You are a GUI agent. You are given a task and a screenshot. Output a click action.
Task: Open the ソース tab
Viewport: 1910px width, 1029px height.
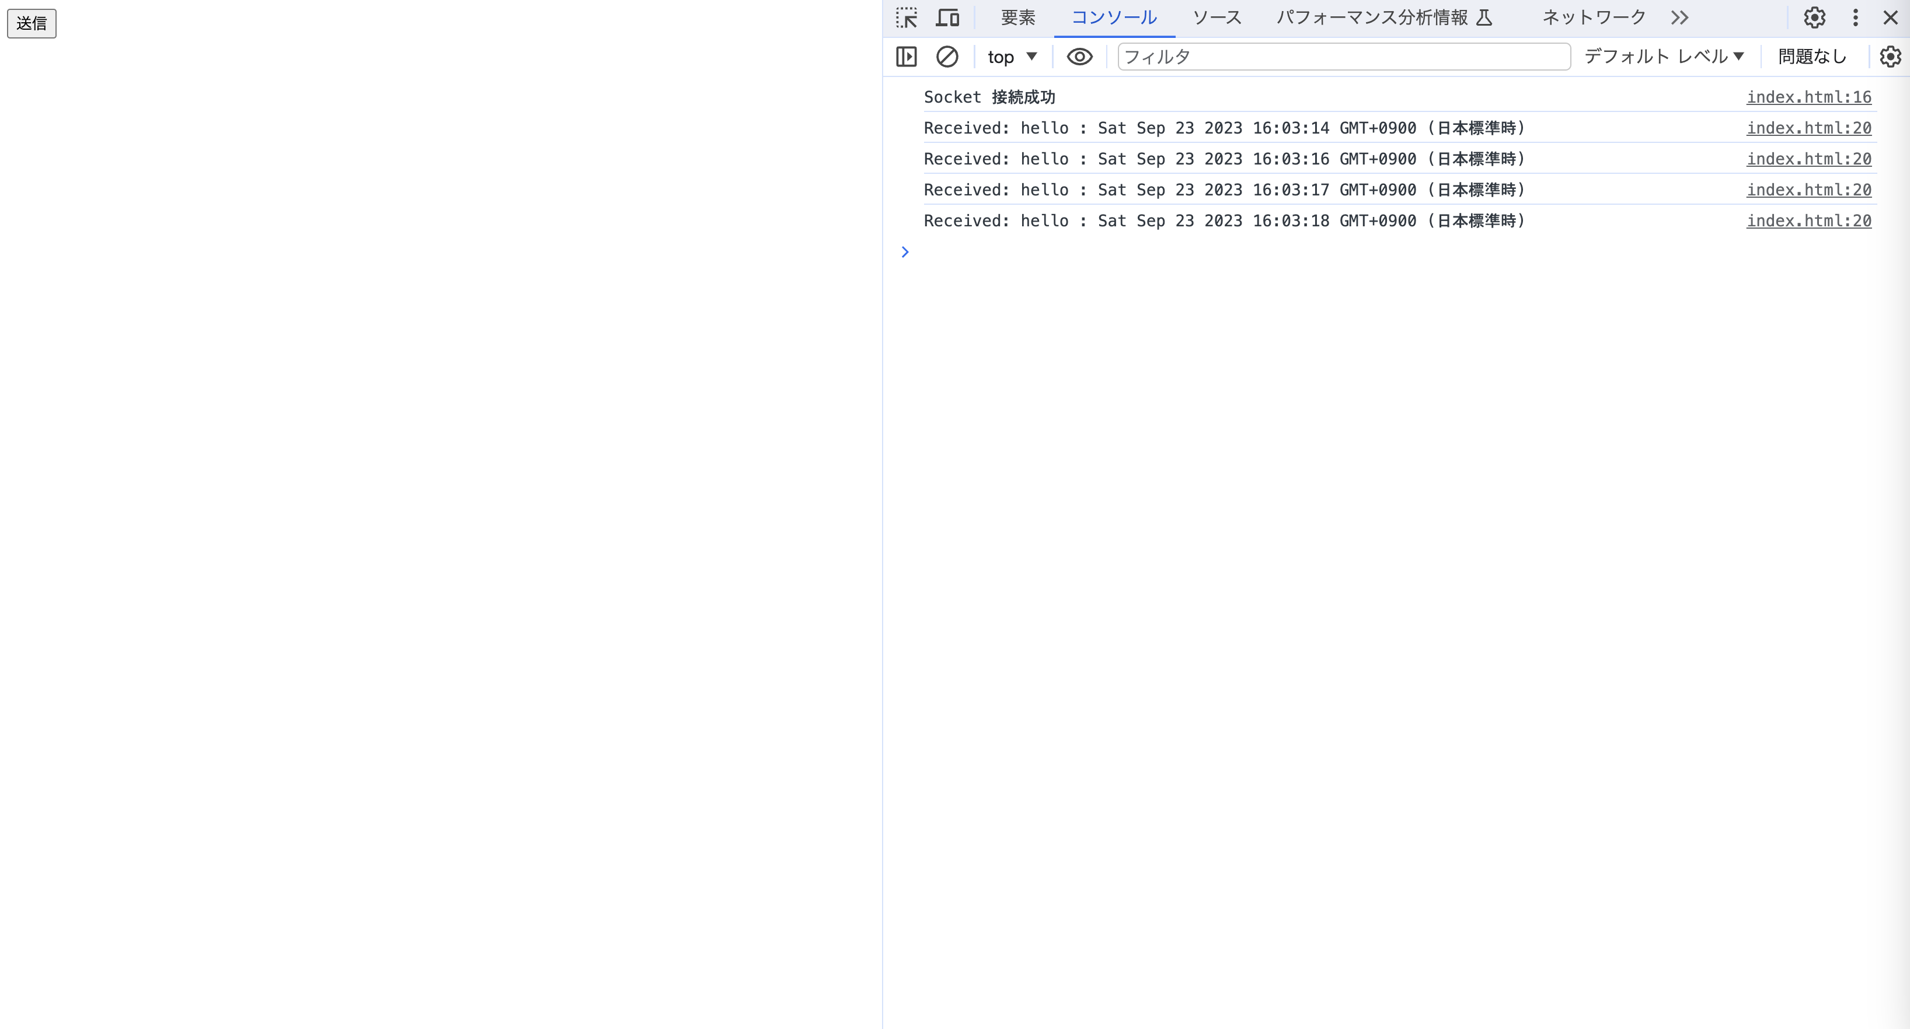coord(1217,17)
